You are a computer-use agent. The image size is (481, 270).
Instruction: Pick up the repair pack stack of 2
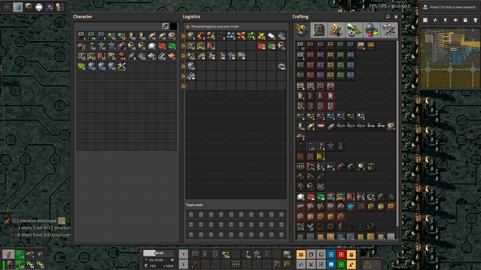click(x=122, y=66)
